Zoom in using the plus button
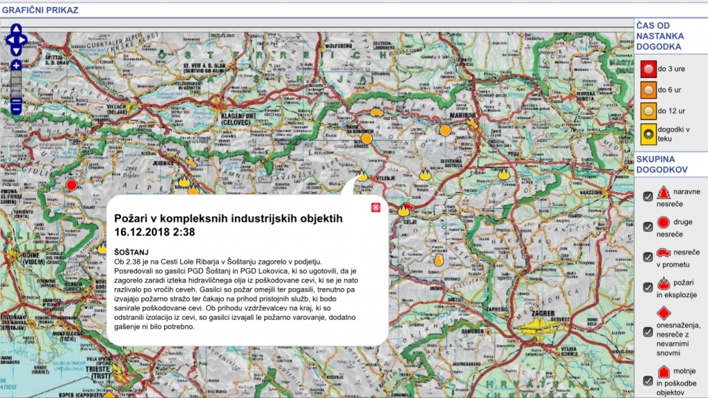708x398 pixels. (17, 66)
